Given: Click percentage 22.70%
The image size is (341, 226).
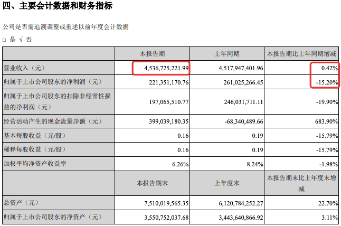Looking at the screenshot, I should pos(328,203).
